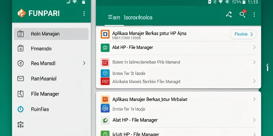Switch to the Ieoronvhoice tab
The height and width of the screenshot is (136, 273).
[138, 17]
